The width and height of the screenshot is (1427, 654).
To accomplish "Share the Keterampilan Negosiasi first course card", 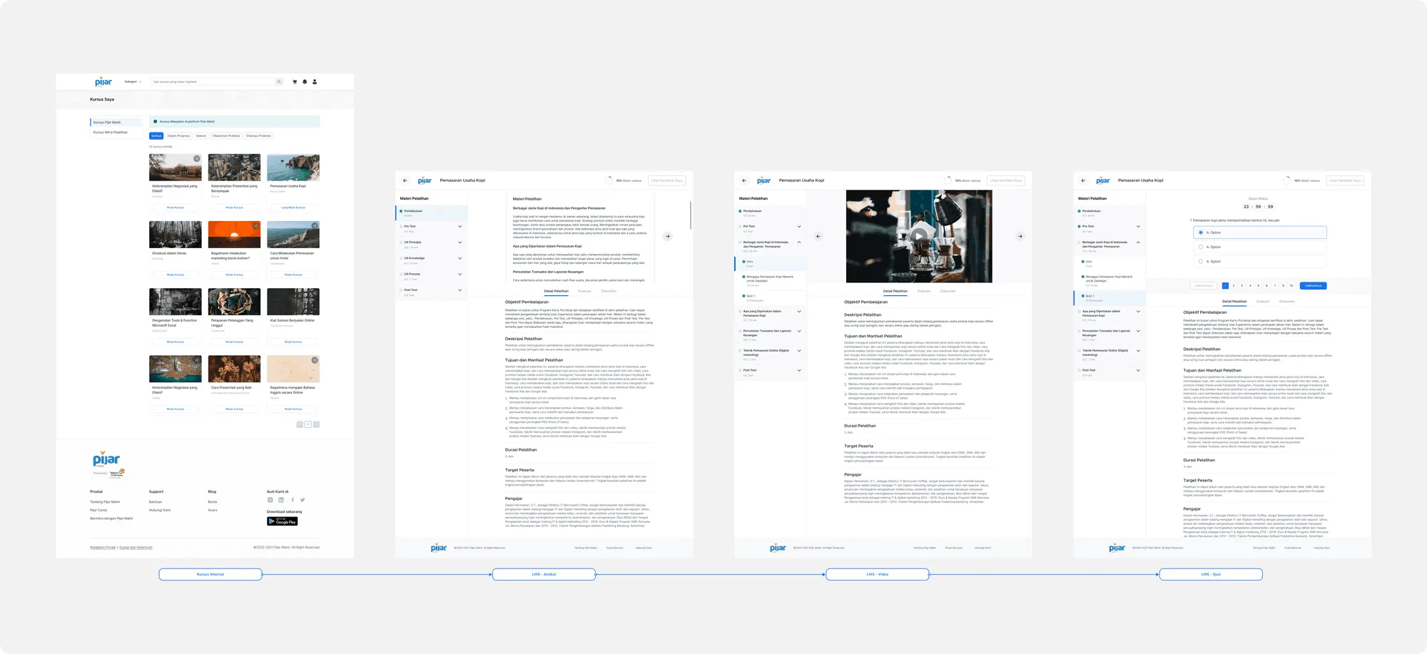I will point(197,158).
